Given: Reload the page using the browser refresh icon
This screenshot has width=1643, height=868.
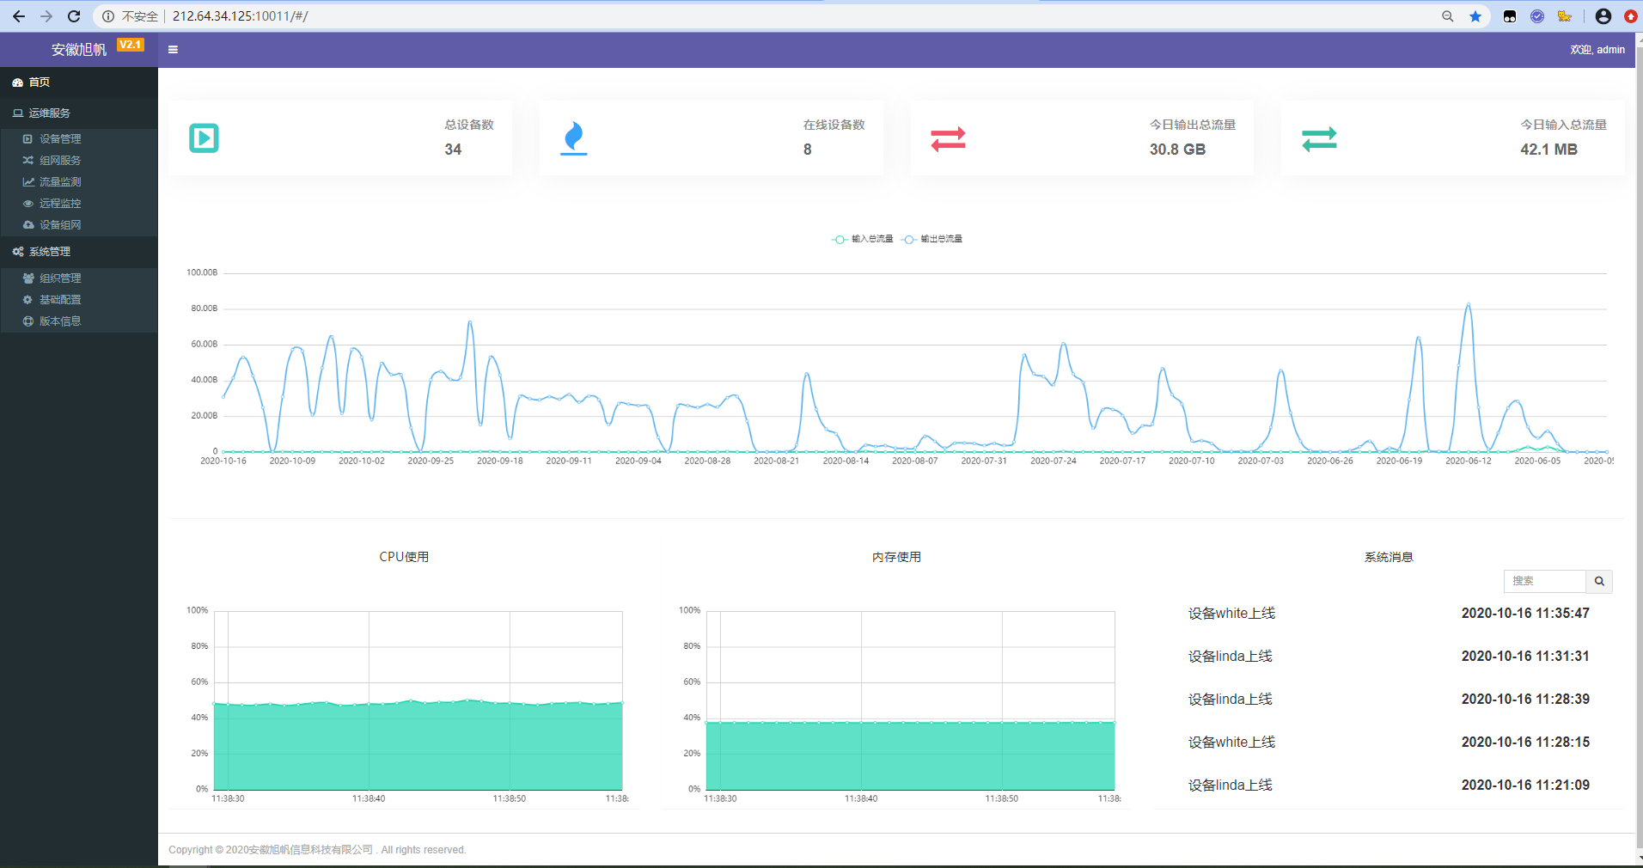Looking at the screenshot, I should 74,16.
